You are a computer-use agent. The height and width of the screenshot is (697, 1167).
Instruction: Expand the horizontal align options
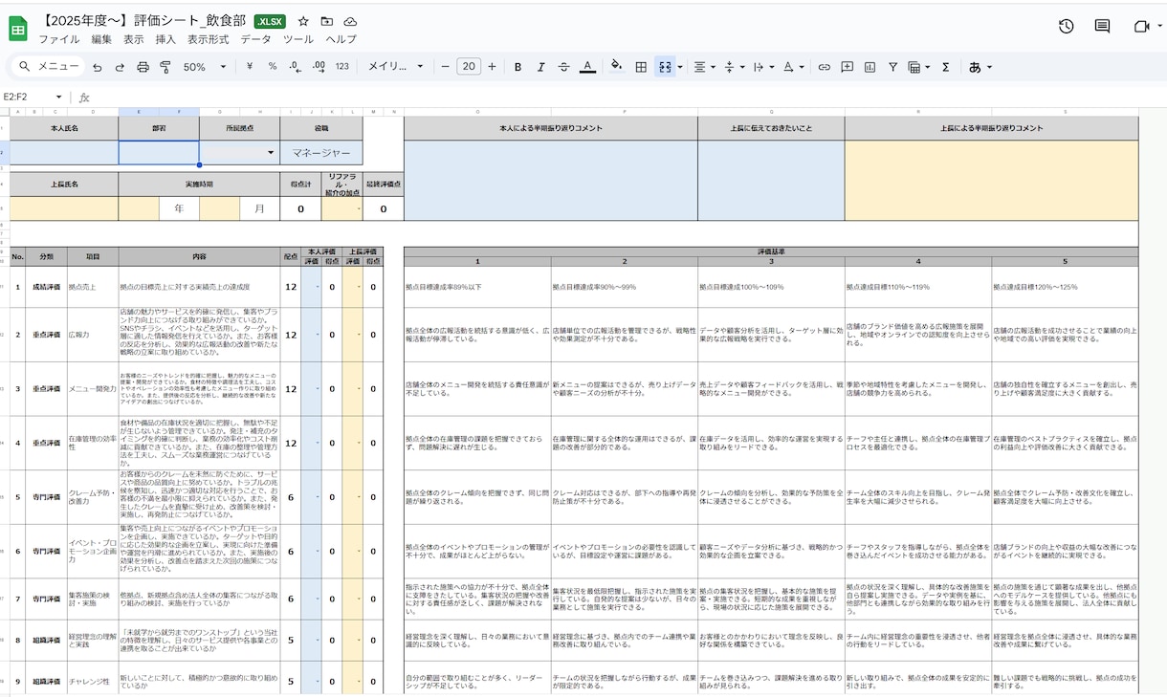pos(703,67)
